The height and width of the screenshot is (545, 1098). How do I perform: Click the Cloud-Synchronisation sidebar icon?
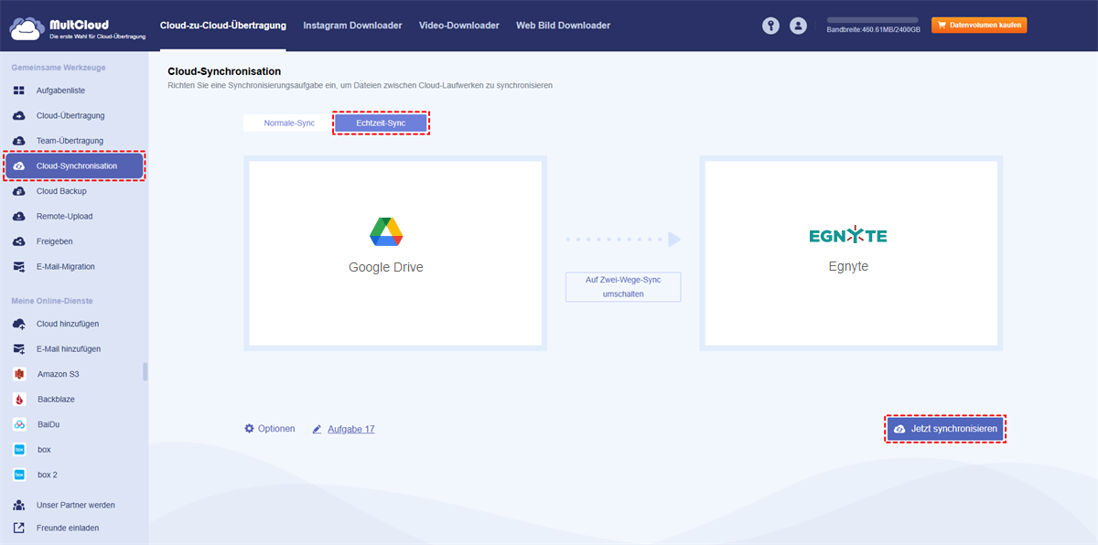tap(19, 166)
